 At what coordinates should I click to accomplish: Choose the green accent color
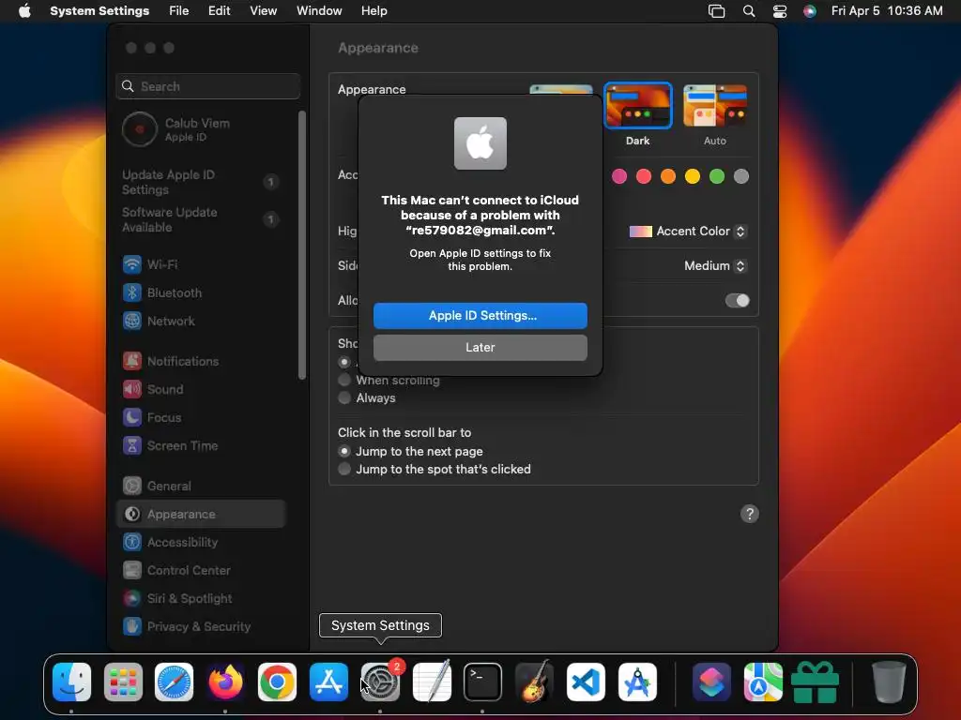(716, 176)
